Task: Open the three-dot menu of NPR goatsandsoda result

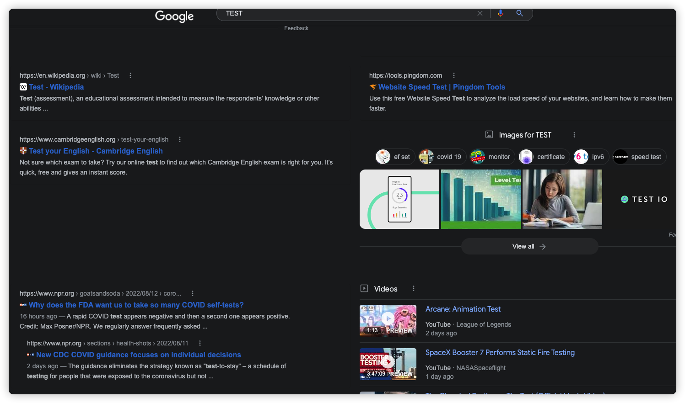Action: [x=193, y=293]
